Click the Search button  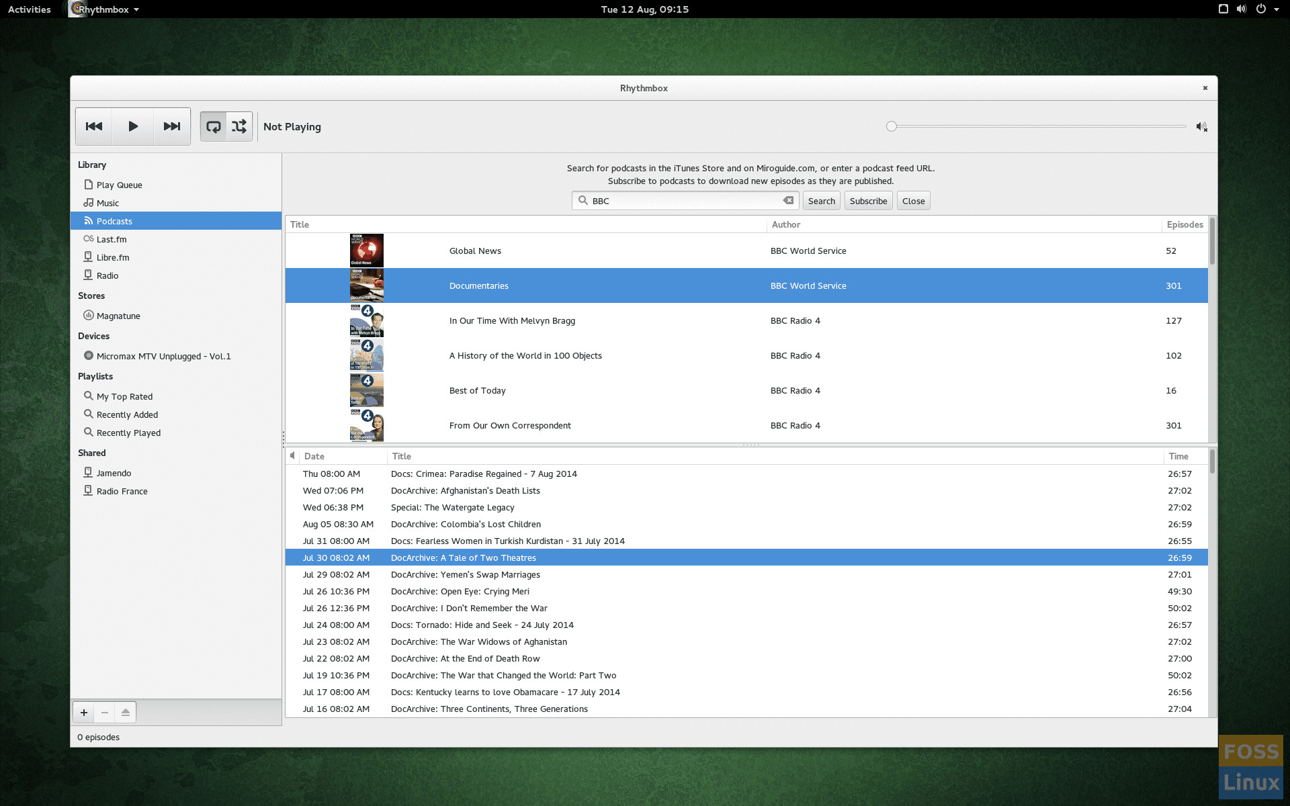coord(821,201)
